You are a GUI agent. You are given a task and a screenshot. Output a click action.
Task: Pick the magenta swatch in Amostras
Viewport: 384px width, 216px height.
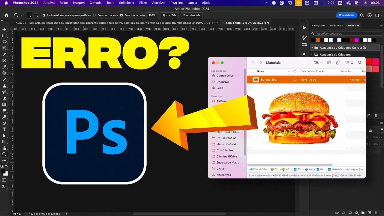click(357, 40)
